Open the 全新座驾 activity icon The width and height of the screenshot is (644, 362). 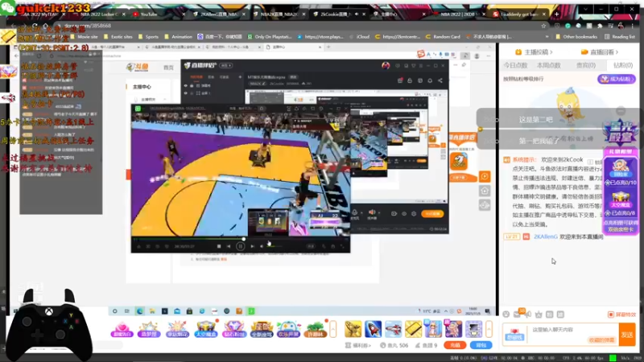[x=261, y=329]
